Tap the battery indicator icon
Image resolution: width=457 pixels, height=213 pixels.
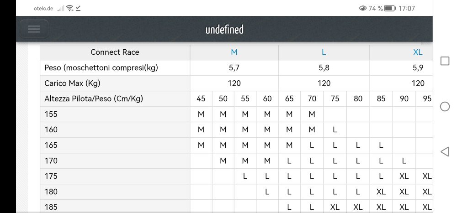(390, 8)
